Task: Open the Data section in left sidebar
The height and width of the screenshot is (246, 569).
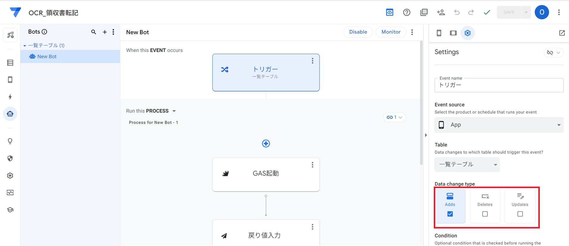Action: point(10,63)
